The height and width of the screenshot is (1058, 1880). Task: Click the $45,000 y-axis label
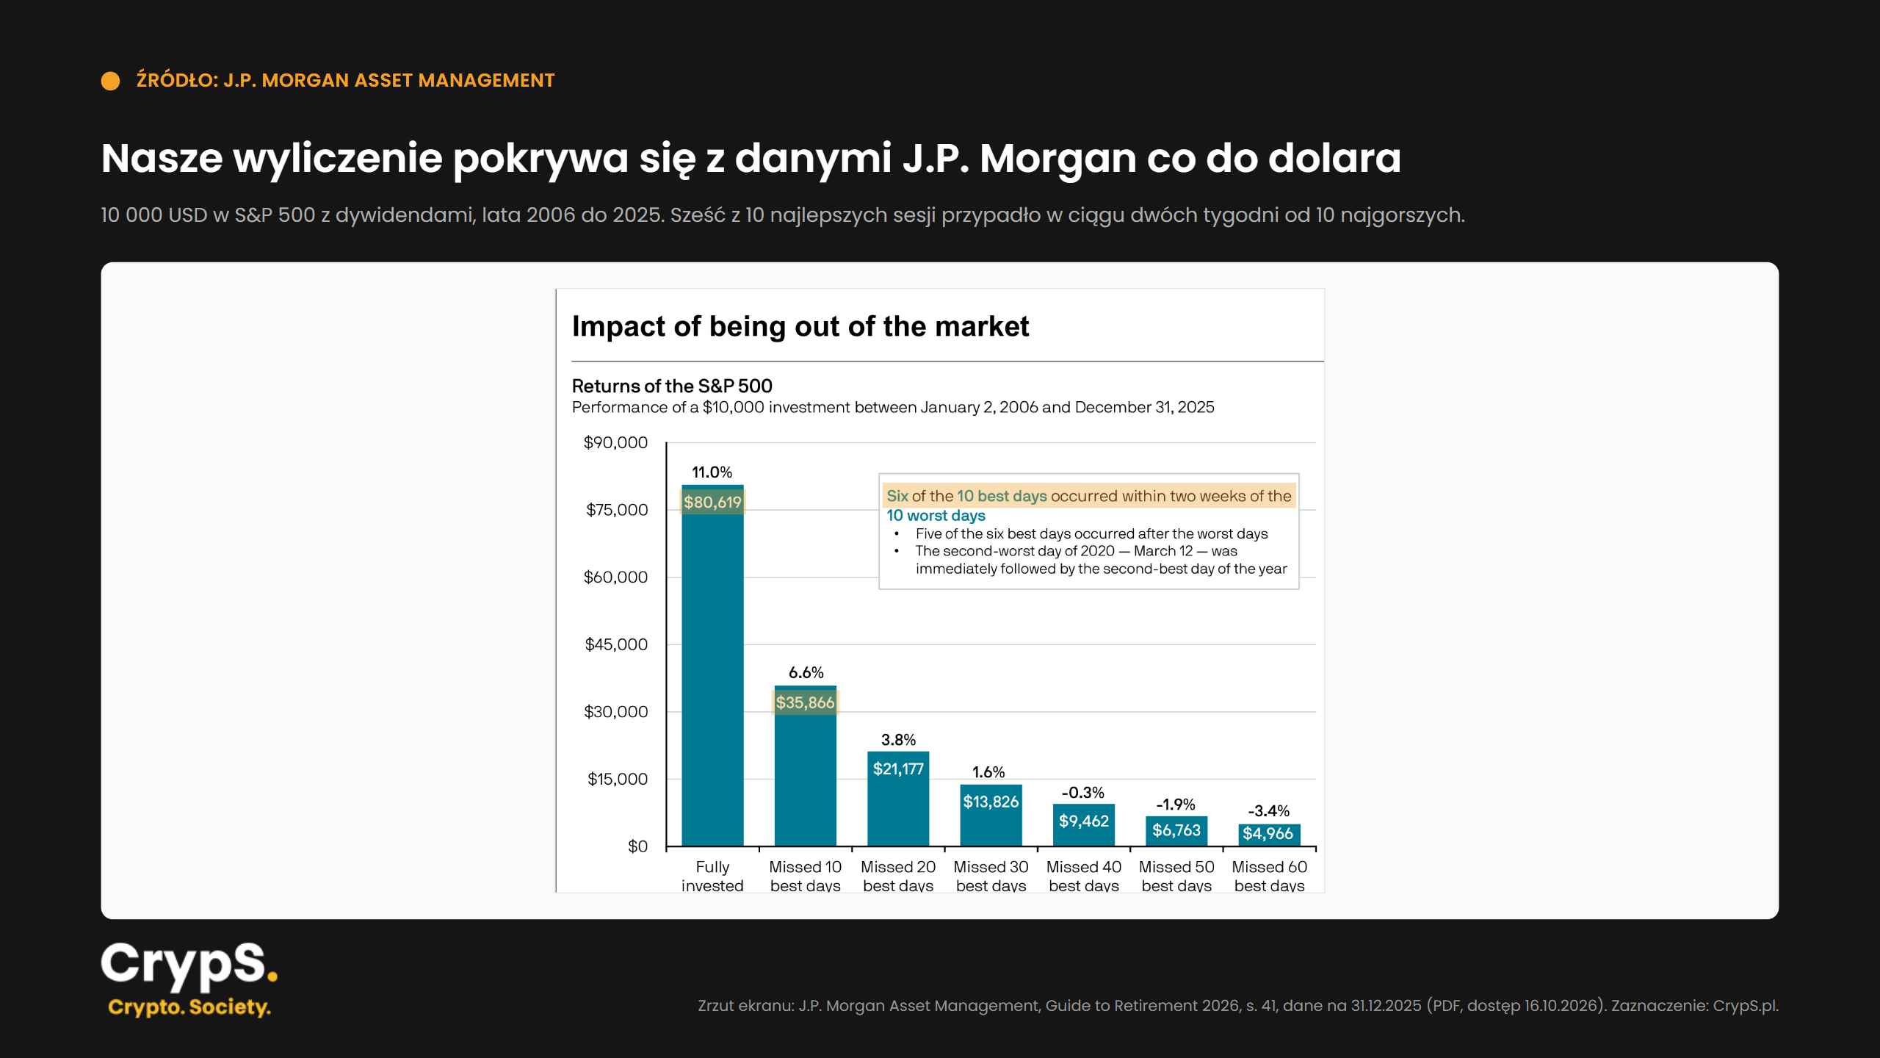coord(616,644)
